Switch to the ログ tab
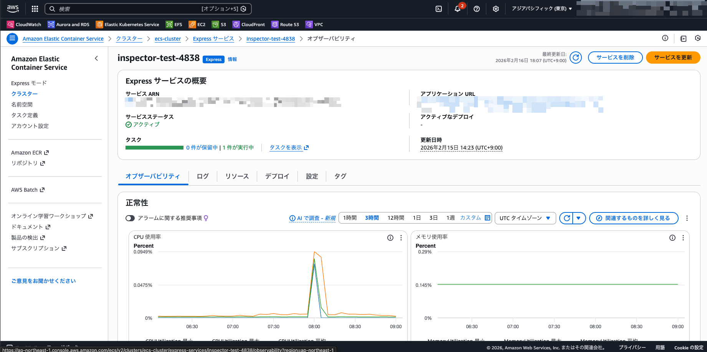Viewport: 707px width, 352px height. click(x=203, y=176)
